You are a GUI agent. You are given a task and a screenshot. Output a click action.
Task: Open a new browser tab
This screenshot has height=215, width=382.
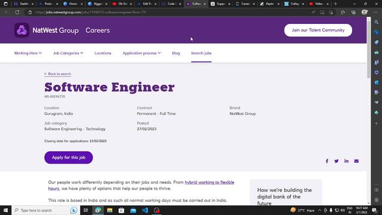click(335, 4)
